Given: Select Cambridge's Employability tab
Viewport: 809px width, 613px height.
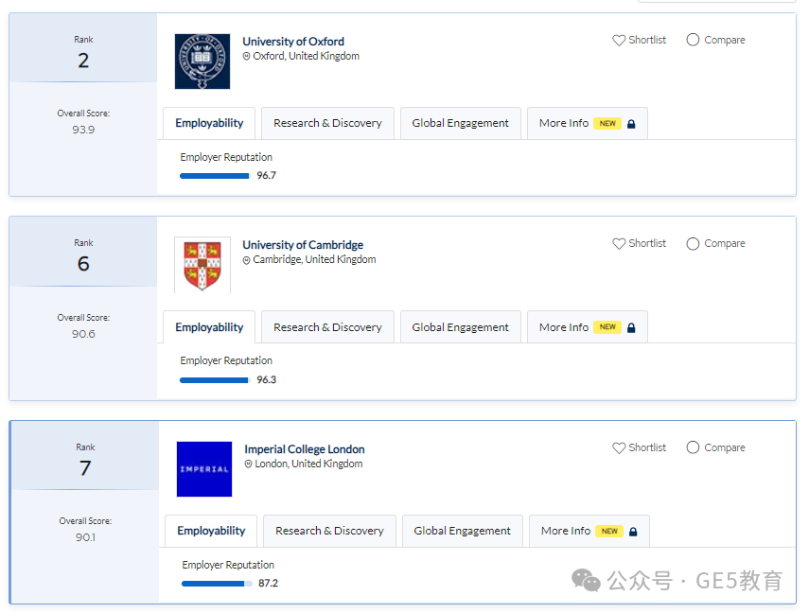Looking at the screenshot, I should pos(209,327).
